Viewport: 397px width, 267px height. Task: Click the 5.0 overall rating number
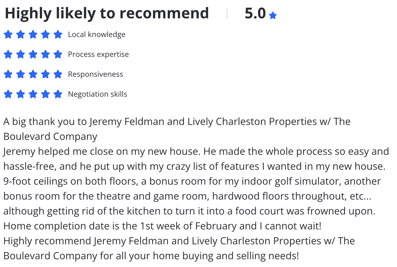point(255,13)
